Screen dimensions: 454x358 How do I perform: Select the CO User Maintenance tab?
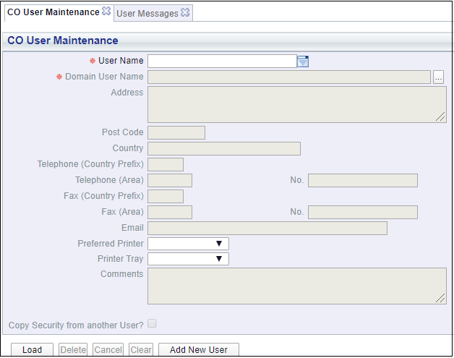(x=53, y=12)
